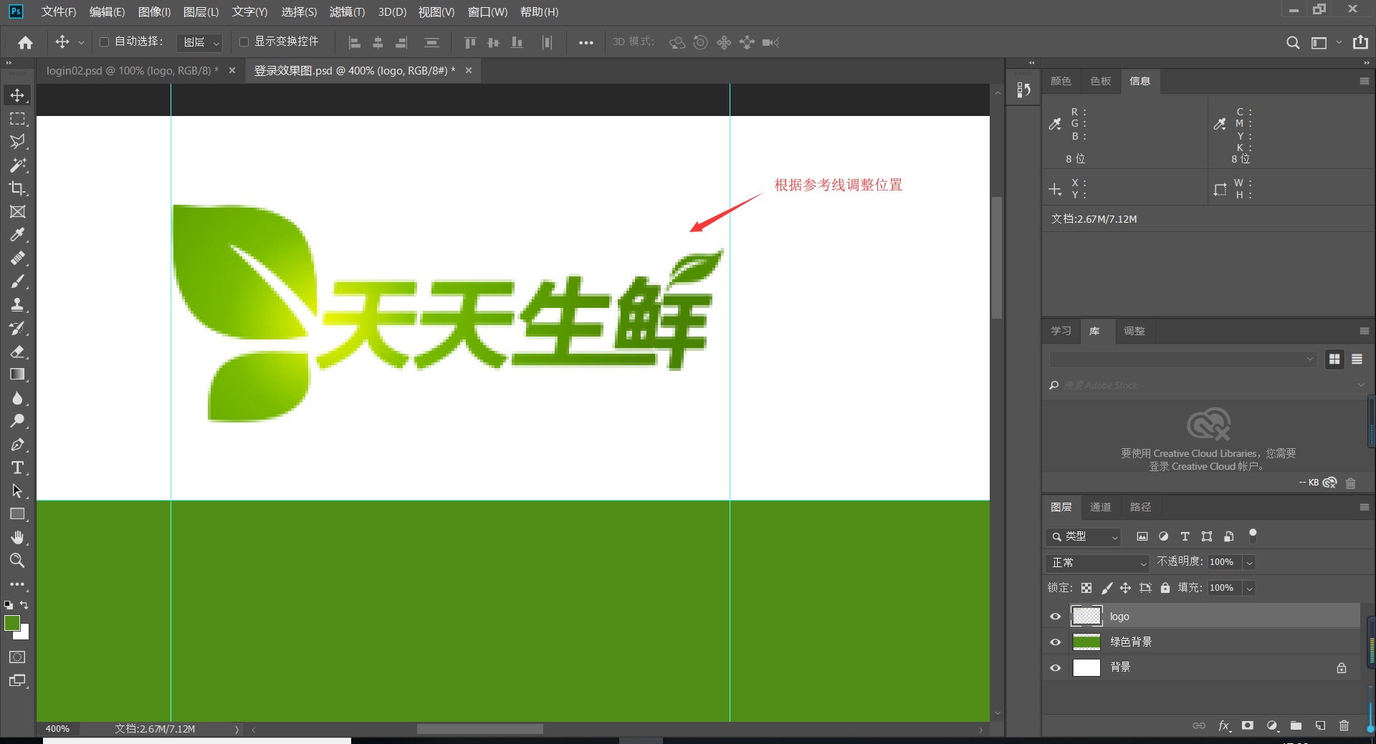
Task: Switch to the login02.psd document tab
Action: pos(133,70)
